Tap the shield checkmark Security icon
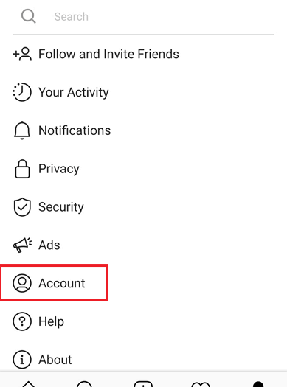Screen dimensions: 287x387 (22, 207)
